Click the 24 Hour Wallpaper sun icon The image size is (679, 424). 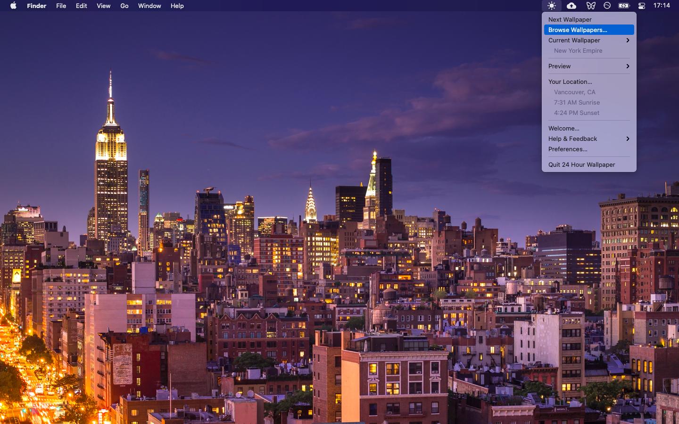[x=551, y=6]
